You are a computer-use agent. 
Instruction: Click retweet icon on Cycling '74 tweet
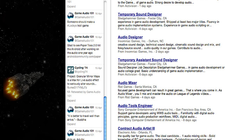[69, 92]
